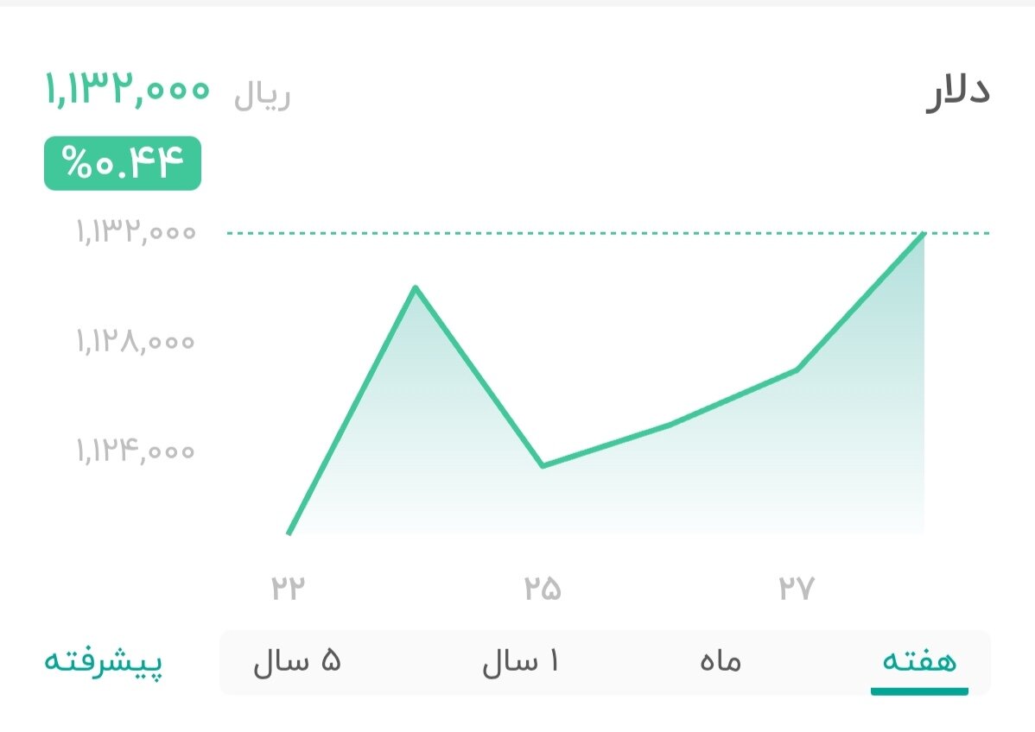Click the green %۰.۴۴ change badge
This screenshot has height=732, width=1035.
[122, 162]
